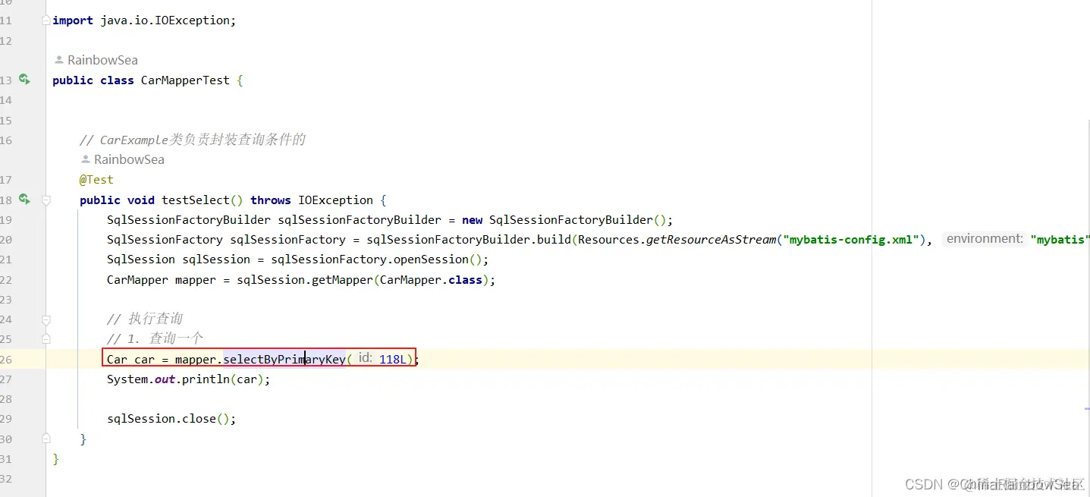Toggle fold marker beside '// 执行查询' comment
This screenshot has width=1090, height=497.
tap(46, 319)
